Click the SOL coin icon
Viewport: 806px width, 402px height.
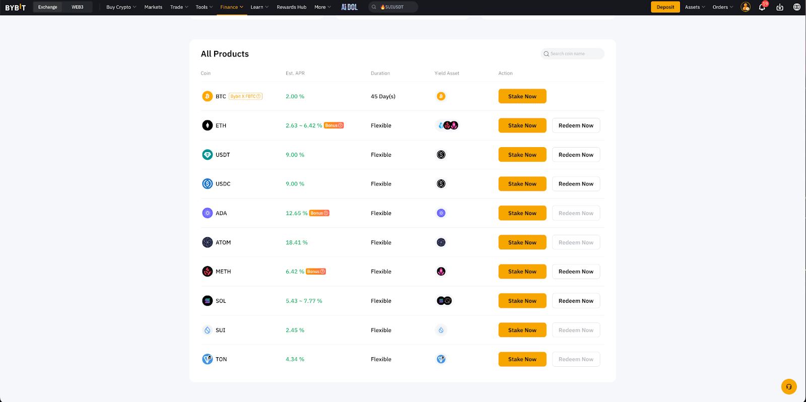[208, 301]
